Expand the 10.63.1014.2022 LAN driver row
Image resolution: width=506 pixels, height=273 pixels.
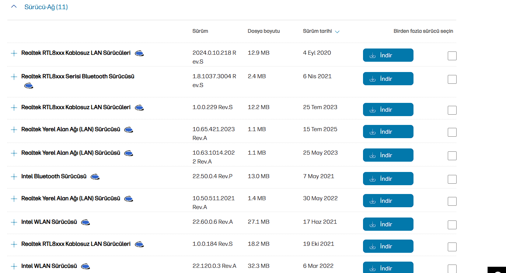pos(14,153)
